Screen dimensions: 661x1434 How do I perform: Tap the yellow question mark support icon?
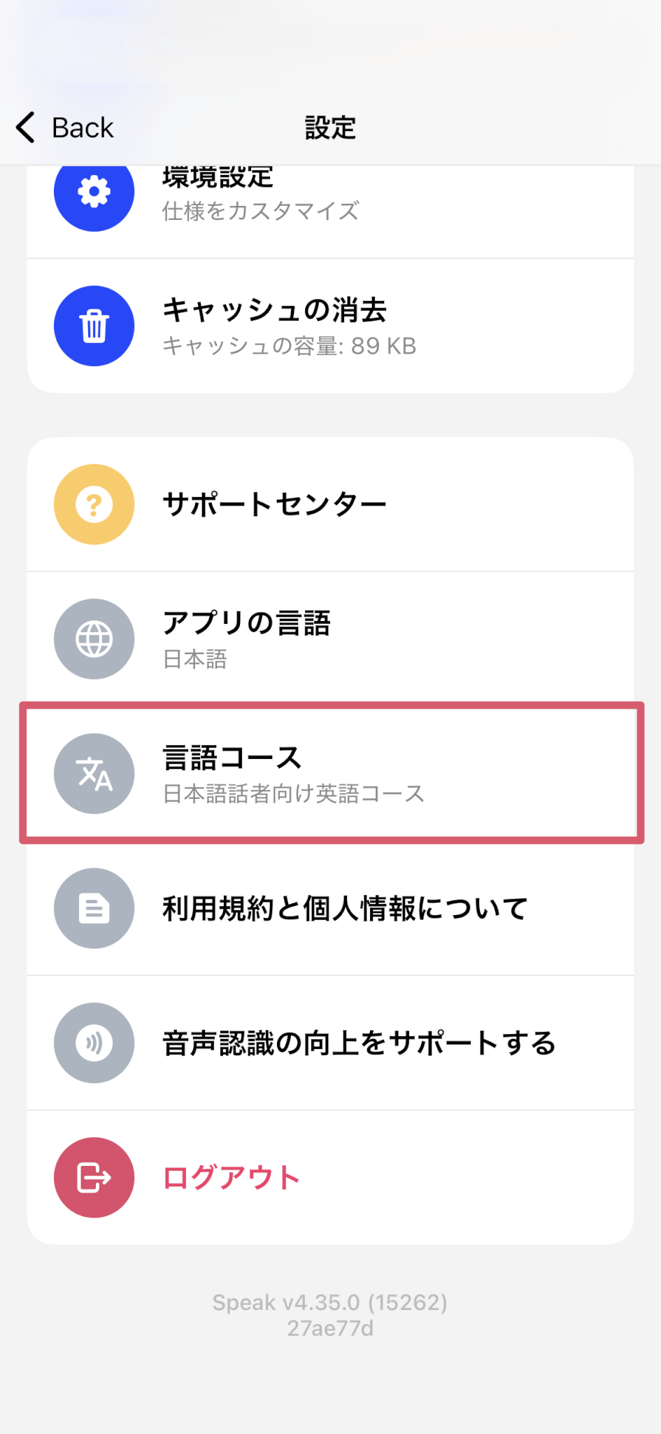(x=94, y=504)
